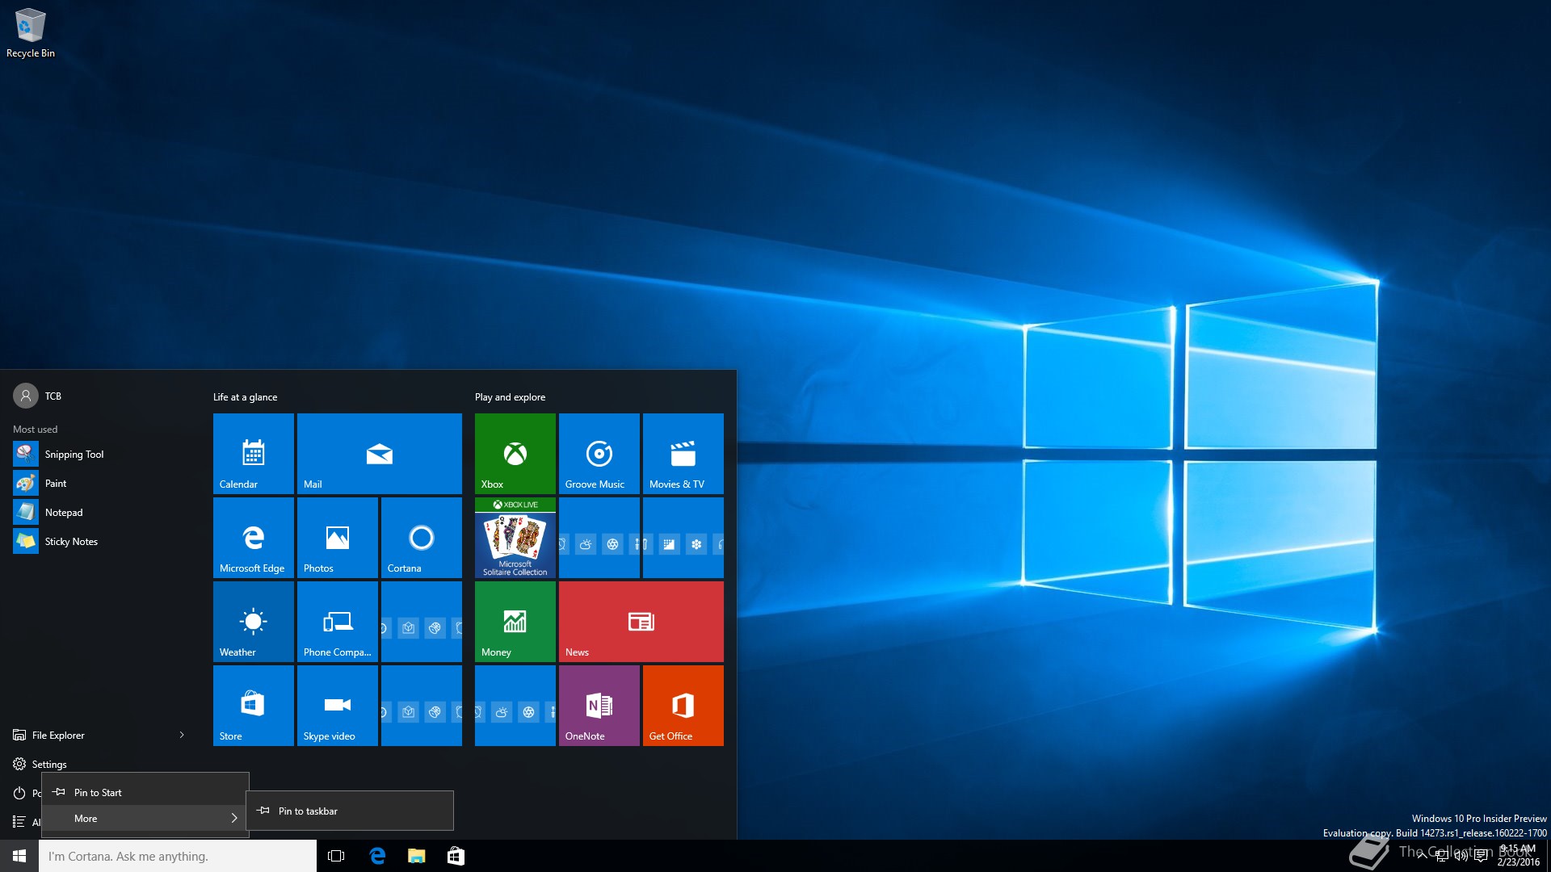Open the News tile
This screenshot has height=872, width=1551.
click(x=641, y=621)
